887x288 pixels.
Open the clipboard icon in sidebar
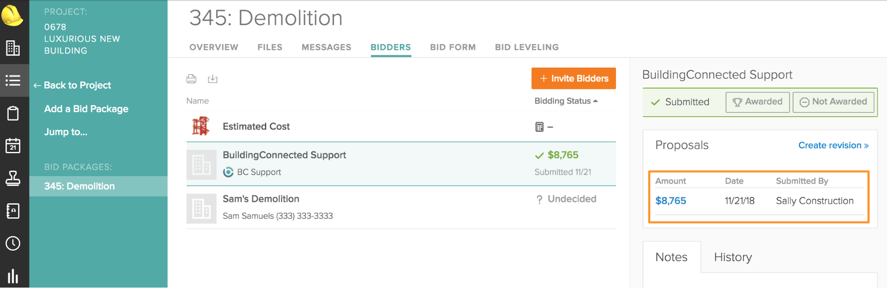(13, 113)
